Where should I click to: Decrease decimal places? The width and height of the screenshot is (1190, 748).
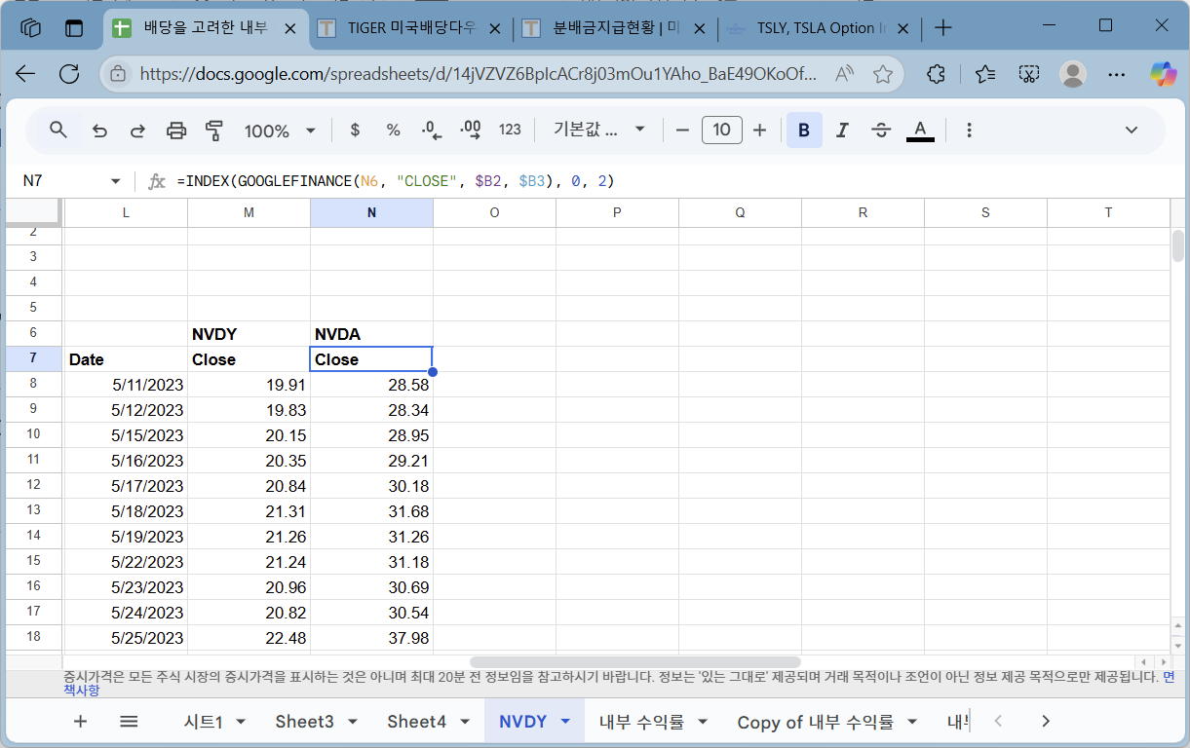[x=432, y=131]
